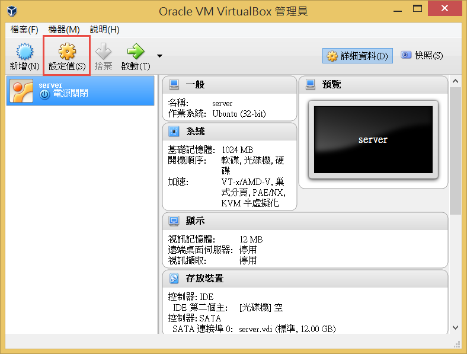Click the 控制器: IDE line

coord(191,297)
